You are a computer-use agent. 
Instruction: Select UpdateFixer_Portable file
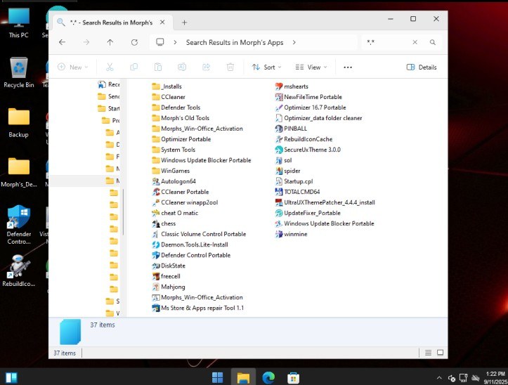[308, 213]
